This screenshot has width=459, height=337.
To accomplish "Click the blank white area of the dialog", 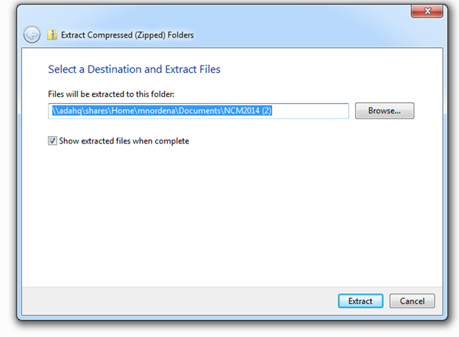I will tap(232, 213).
